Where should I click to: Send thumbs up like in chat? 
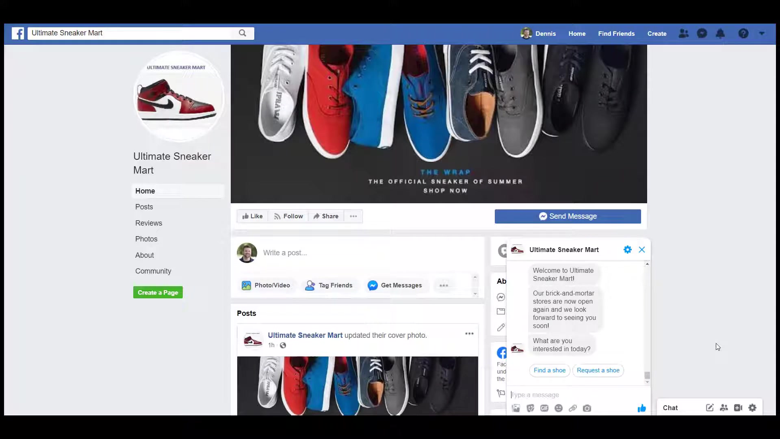642,408
